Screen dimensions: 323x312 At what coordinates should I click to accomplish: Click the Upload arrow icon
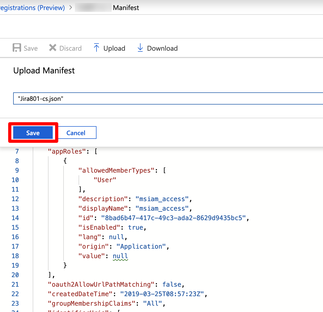coord(97,48)
